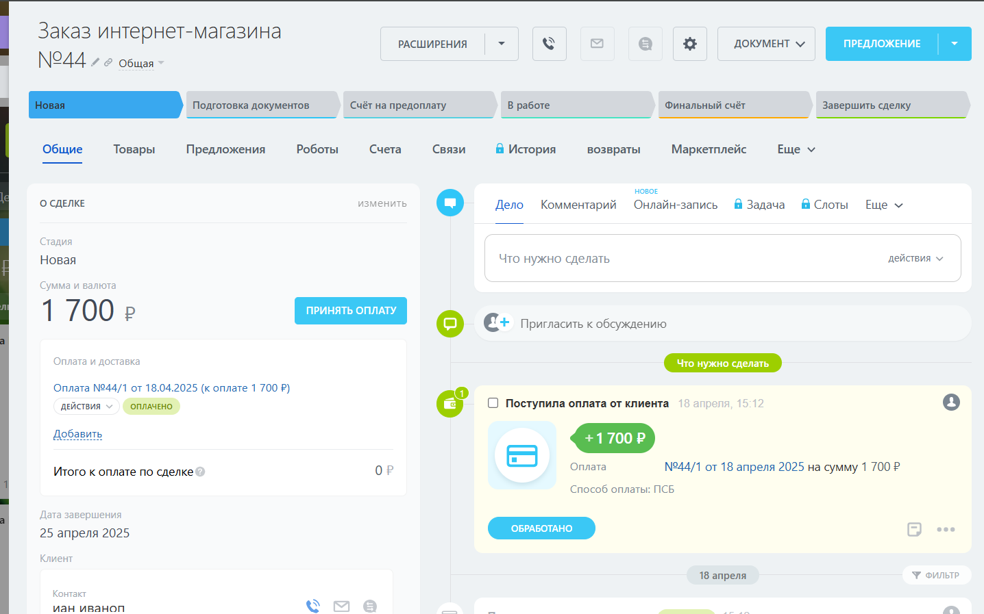Click the Добавить link in payments
The image size is (984, 614).
click(77, 434)
